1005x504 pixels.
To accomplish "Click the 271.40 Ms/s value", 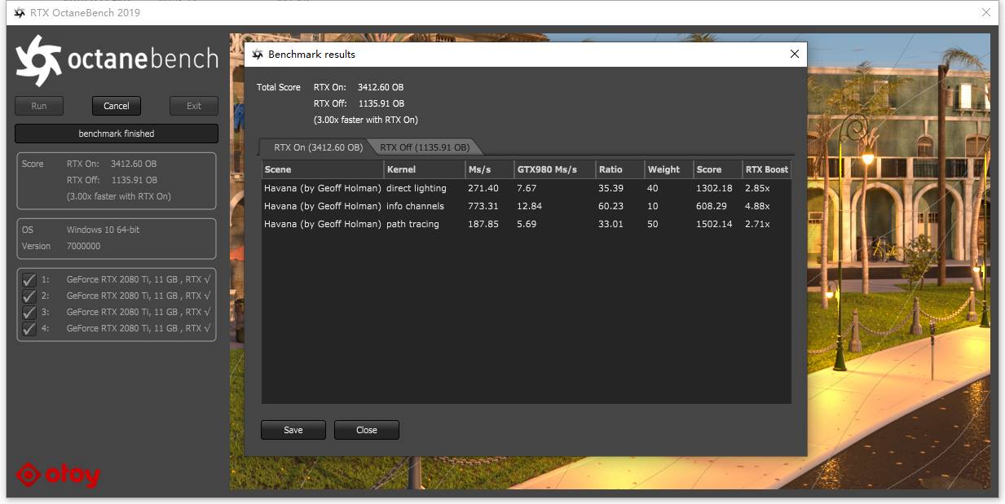I will pos(483,188).
